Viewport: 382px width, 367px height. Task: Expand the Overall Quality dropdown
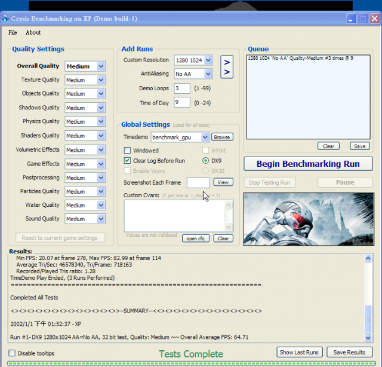pos(101,66)
